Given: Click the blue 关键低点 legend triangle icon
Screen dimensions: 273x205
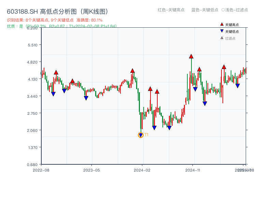Looking at the screenshot, I should (x=221, y=30).
